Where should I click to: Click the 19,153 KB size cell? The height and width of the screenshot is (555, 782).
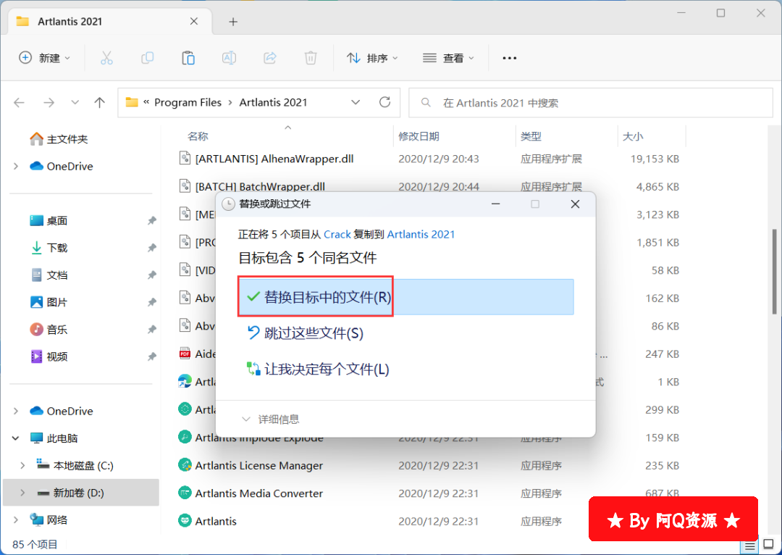655,159
